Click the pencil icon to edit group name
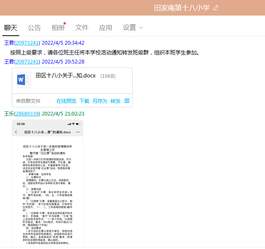This screenshot has height=249, width=265. pos(216,8)
